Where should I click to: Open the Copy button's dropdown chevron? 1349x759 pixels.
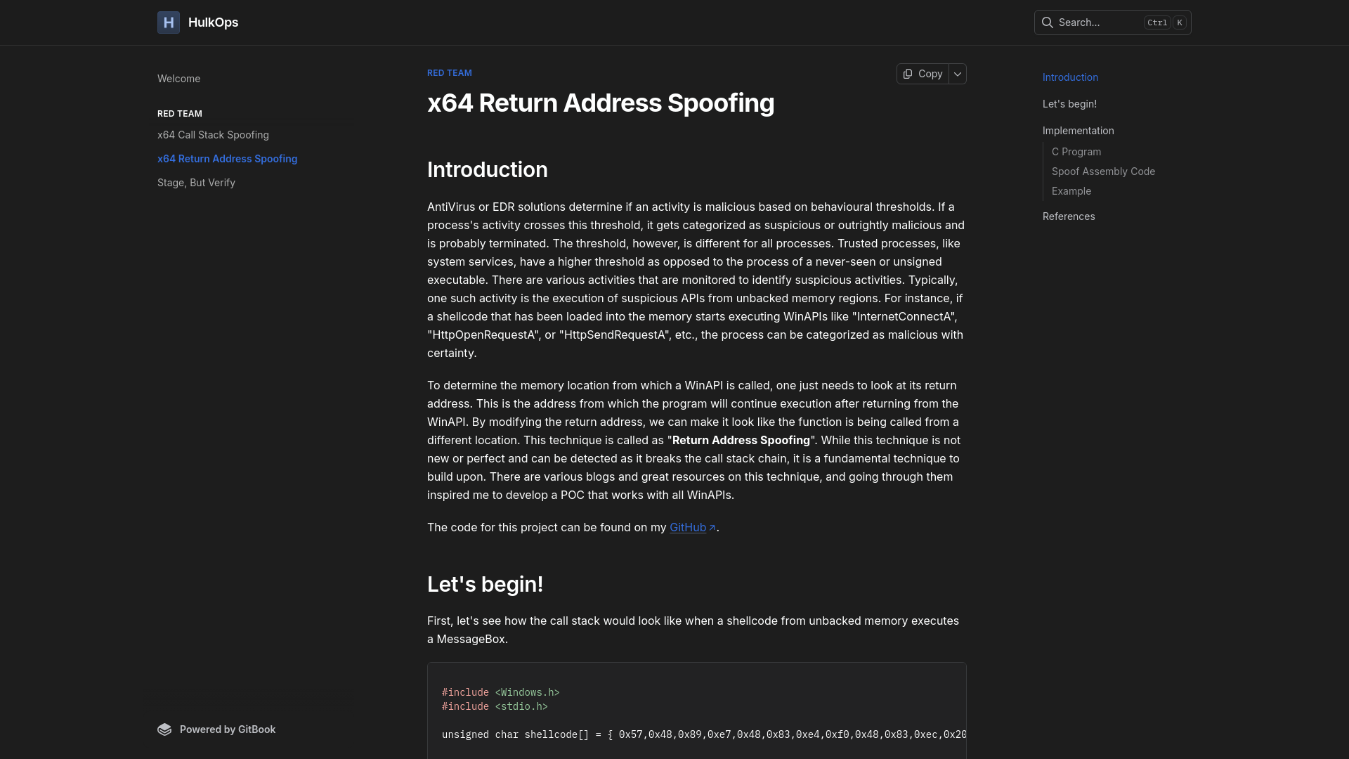tap(957, 74)
